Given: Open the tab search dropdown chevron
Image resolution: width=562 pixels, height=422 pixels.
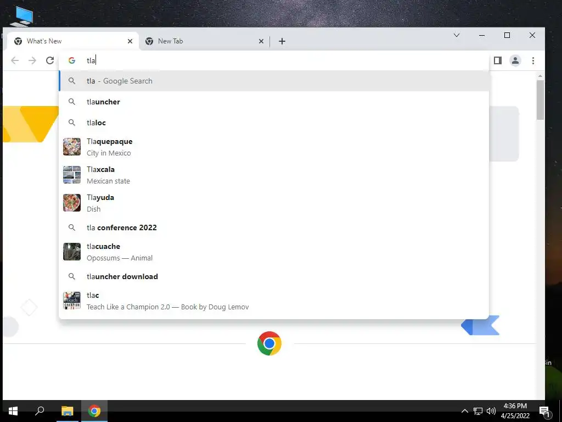Looking at the screenshot, I should tap(457, 35).
